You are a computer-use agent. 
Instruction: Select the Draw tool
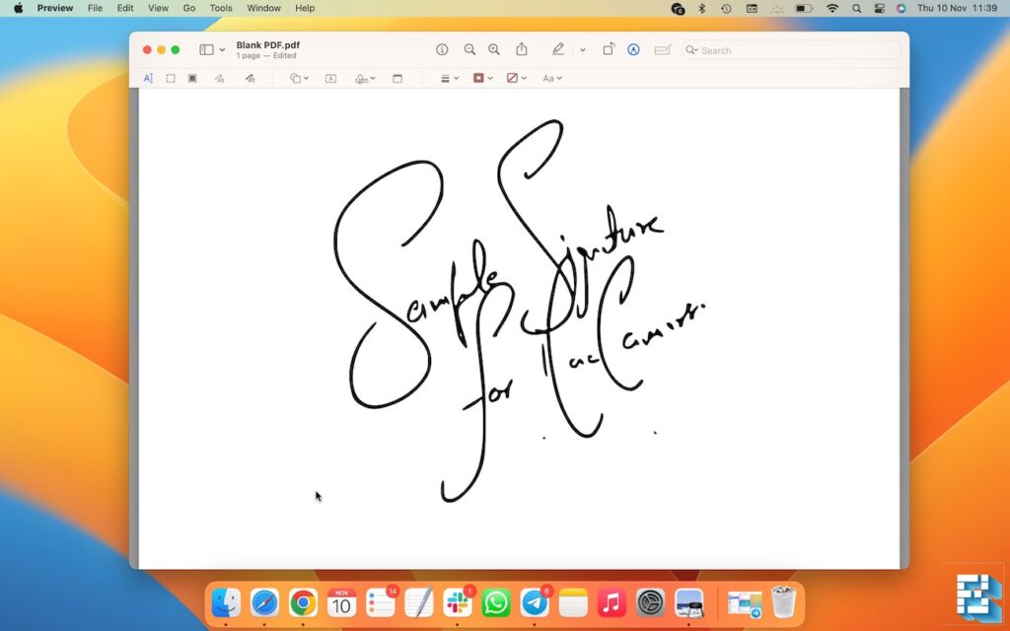click(250, 78)
